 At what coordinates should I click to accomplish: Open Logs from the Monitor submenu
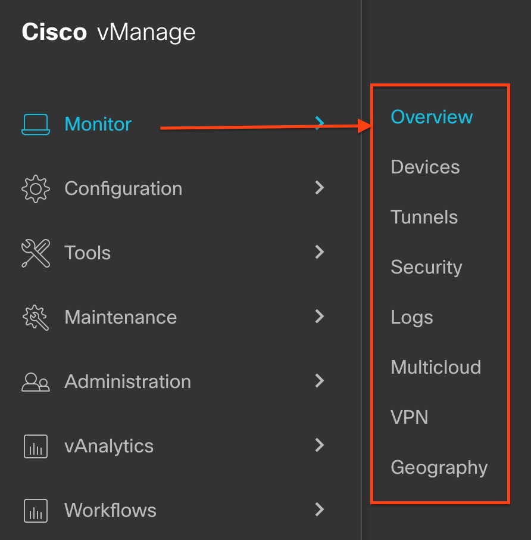pyautogui.click(x=412, y=318)
